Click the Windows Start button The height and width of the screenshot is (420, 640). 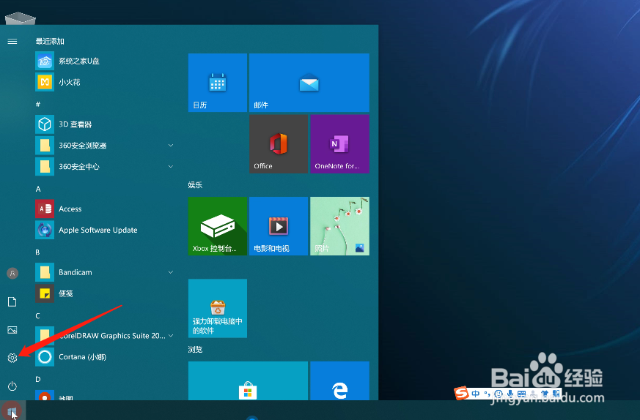tap(12, 410)
